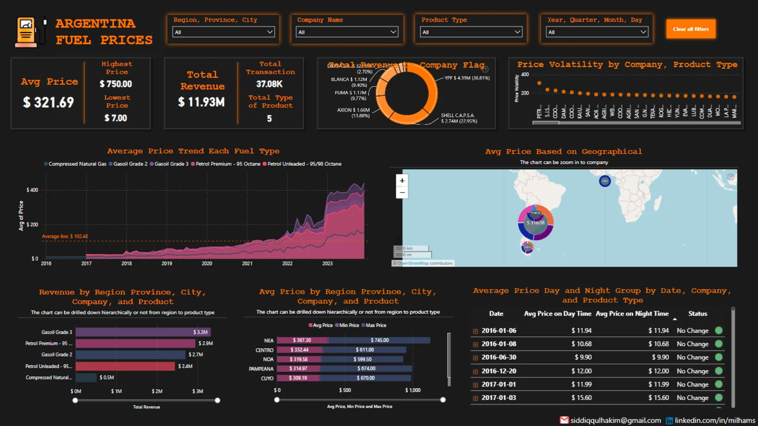Click the green status dot for 2016-01-06

(719, 331)
